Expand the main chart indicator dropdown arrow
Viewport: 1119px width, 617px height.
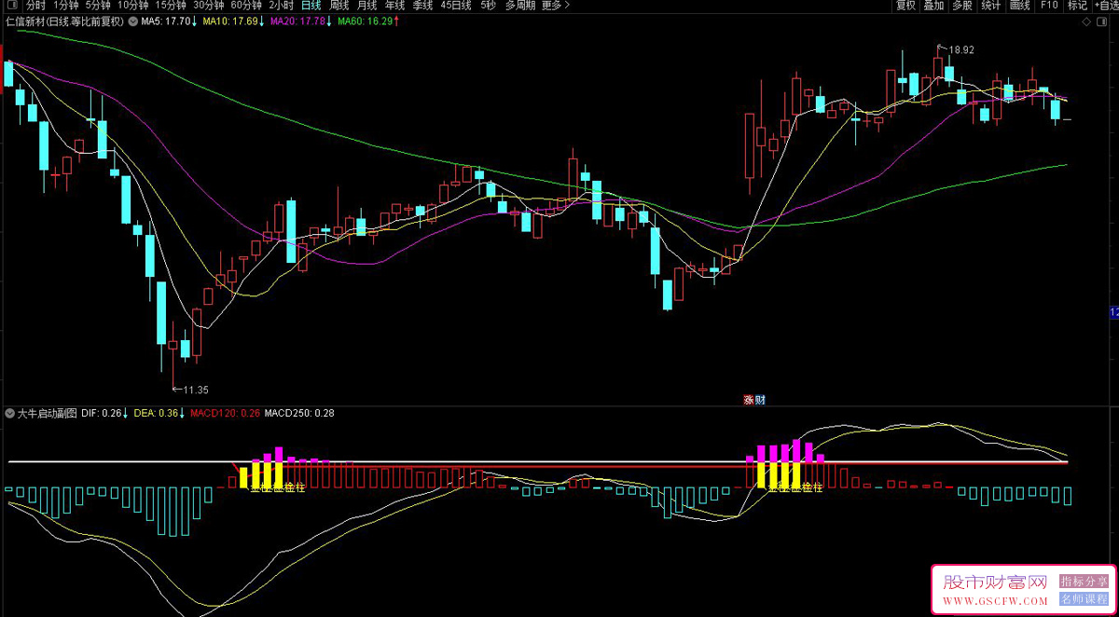coord(131,21)
